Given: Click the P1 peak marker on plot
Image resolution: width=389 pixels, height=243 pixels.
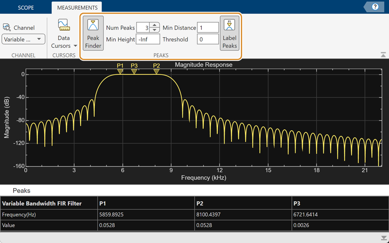Looking at the screenshot, I should [120, 71].
